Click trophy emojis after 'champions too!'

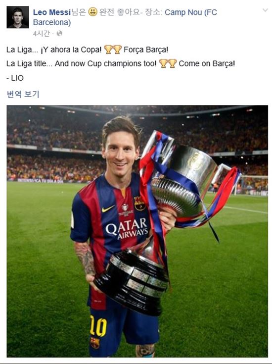click(168, 63)
